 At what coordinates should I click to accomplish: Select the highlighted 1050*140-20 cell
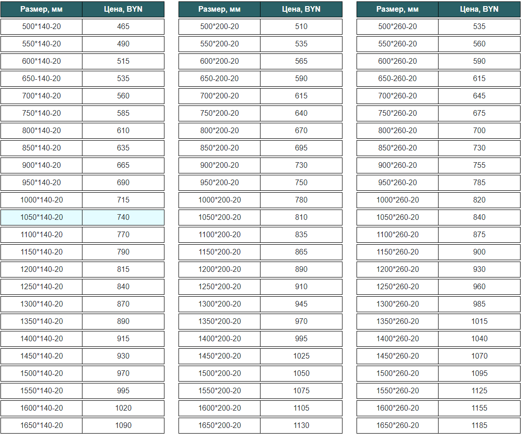[x=42, y=217]
